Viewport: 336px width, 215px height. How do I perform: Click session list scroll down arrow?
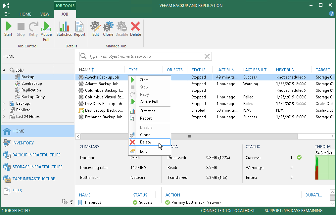[332, 203]
